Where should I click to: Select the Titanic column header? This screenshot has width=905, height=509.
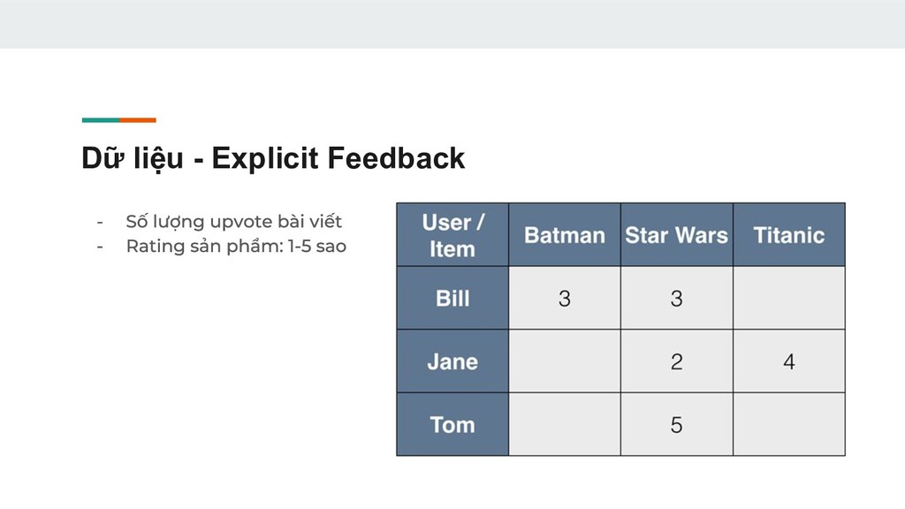pos(789,235)
